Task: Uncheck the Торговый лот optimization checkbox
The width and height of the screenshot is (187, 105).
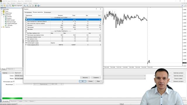Action: point(26,20)
